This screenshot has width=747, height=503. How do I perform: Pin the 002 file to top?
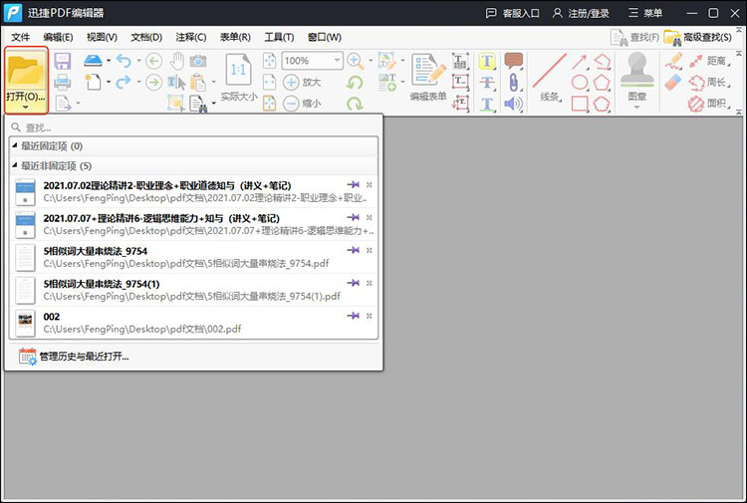coord(353,316)
